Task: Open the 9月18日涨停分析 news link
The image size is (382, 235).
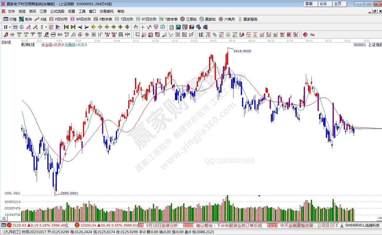Action: pyautogui.click(x=162, y=225)
